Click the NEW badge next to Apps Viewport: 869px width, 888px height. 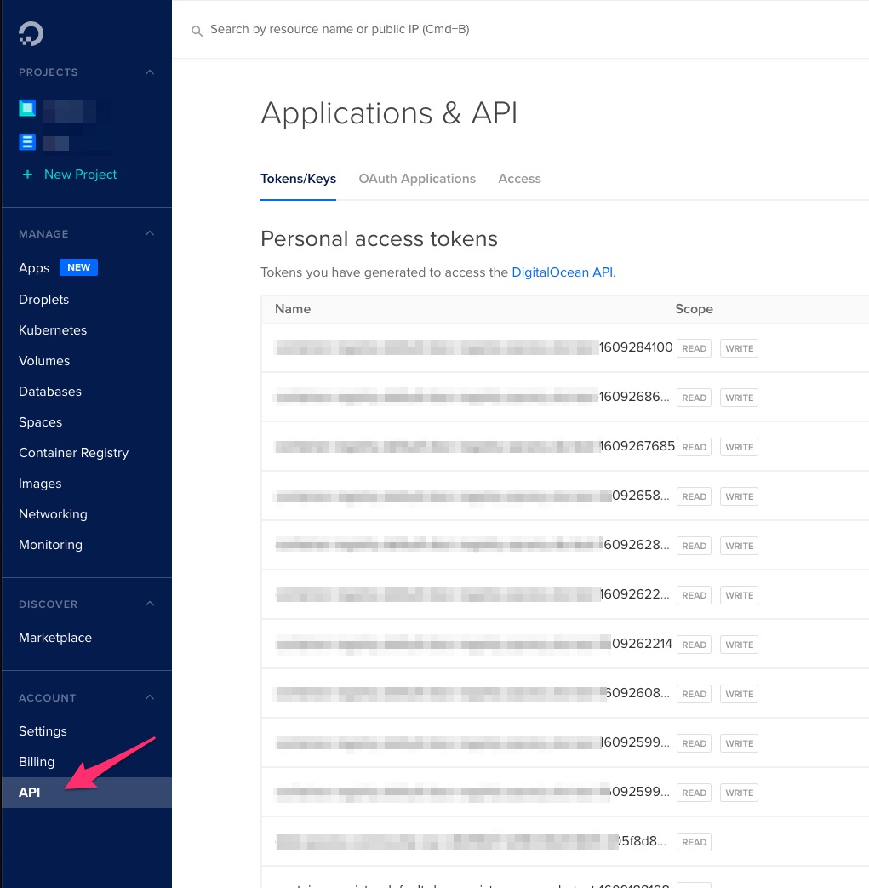point(78,267)
